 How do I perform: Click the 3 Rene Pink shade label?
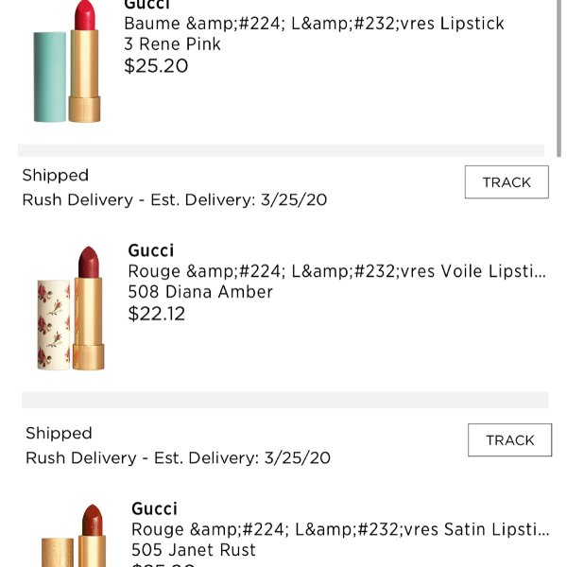pos(172,44)
